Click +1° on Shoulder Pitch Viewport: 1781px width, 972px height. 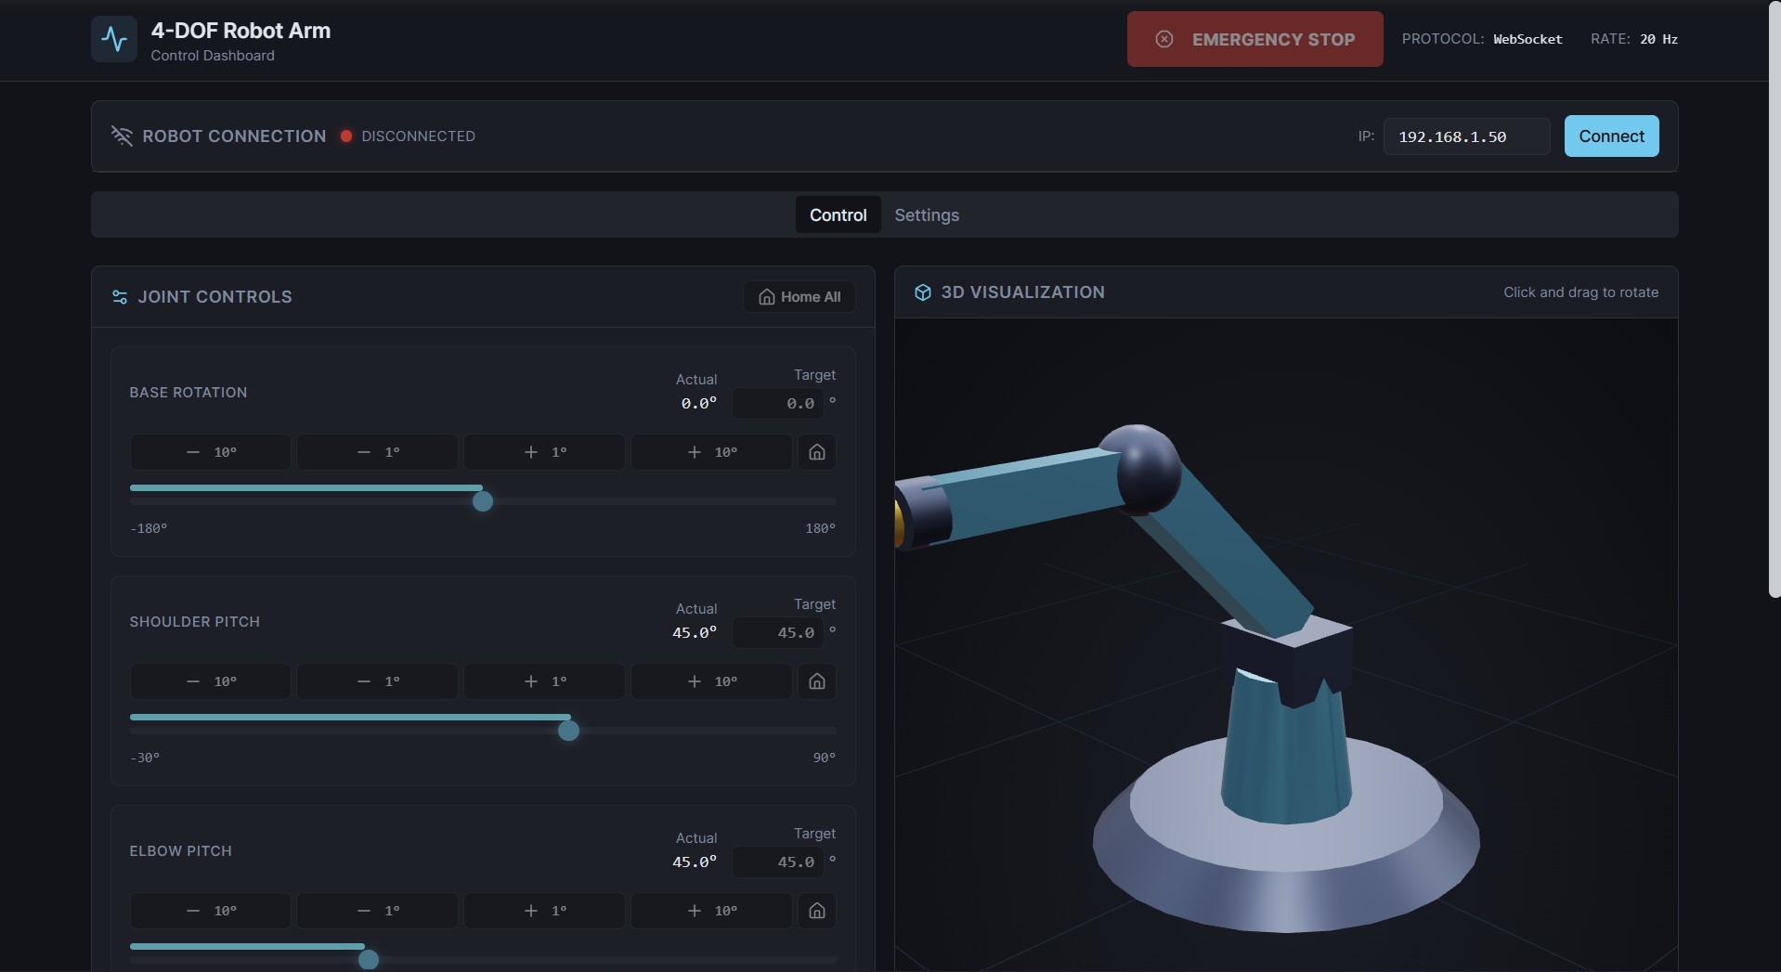[543, 681]
